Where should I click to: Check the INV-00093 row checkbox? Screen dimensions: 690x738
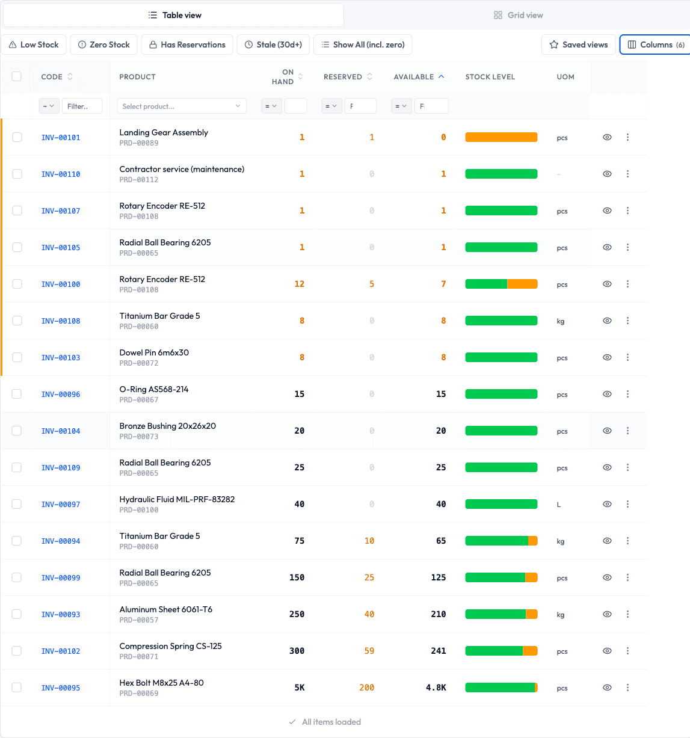click(x=17, y=614)
